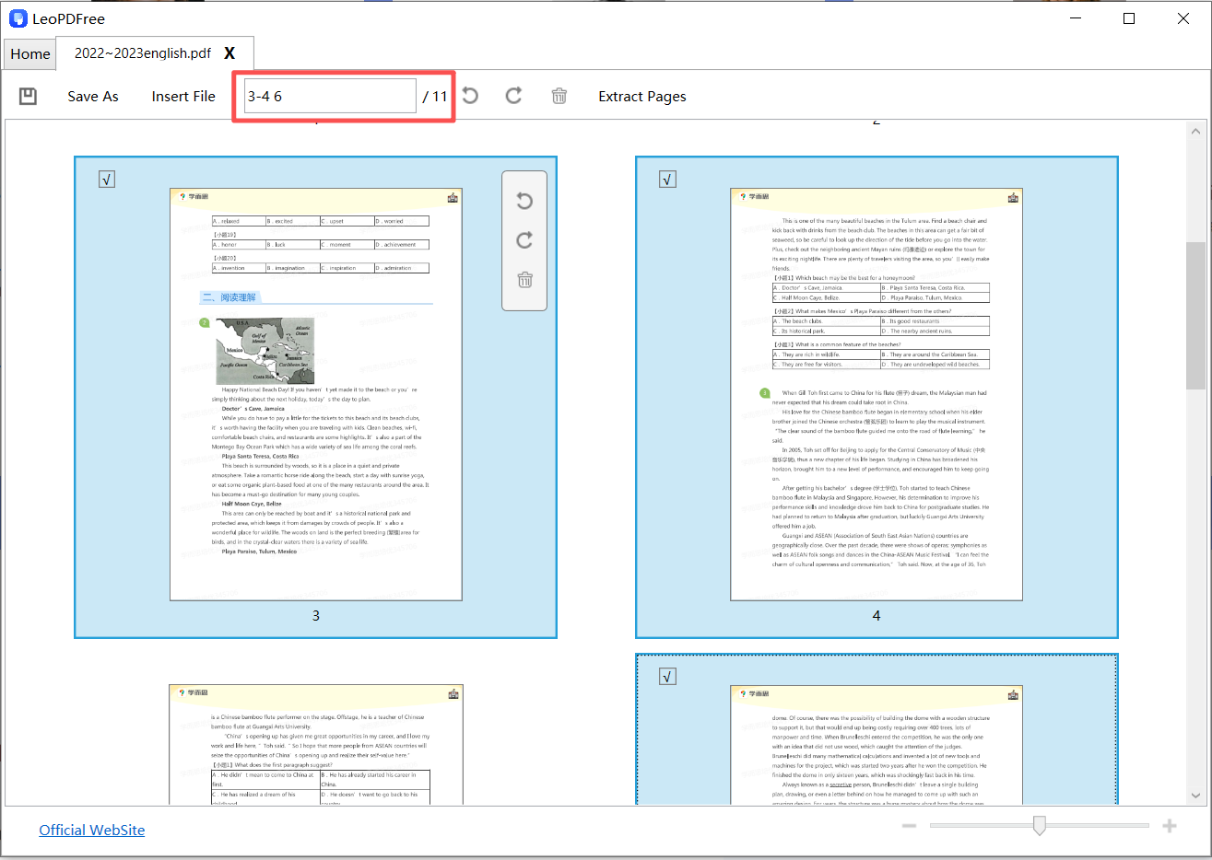Select the 2022~2023english.pdf document tab

point(143,53)
